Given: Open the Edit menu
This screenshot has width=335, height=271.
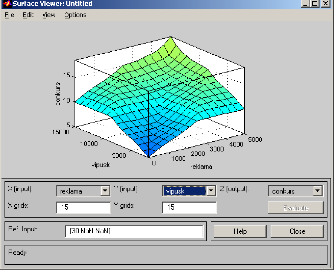Looking at the screenshot, I should [28, 15].
